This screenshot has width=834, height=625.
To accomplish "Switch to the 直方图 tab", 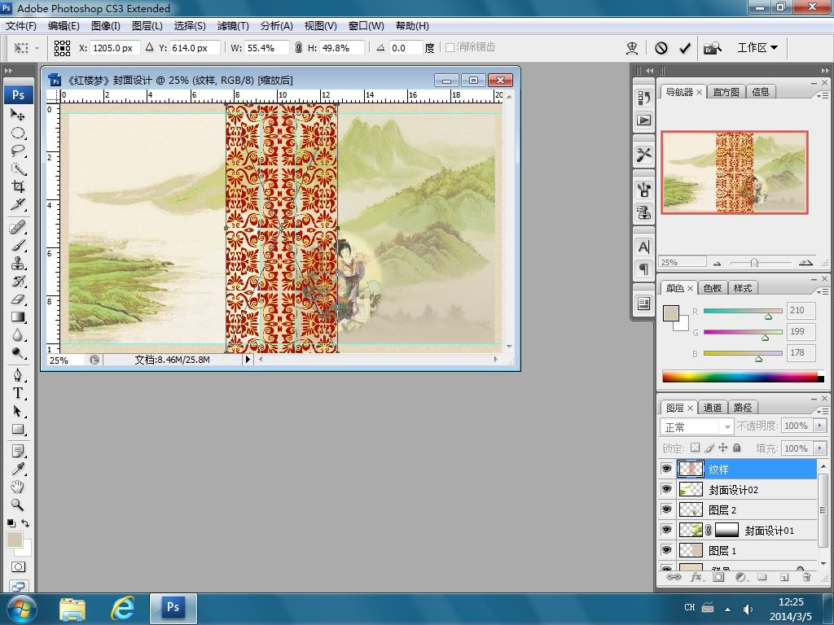I will click(726, 92).
